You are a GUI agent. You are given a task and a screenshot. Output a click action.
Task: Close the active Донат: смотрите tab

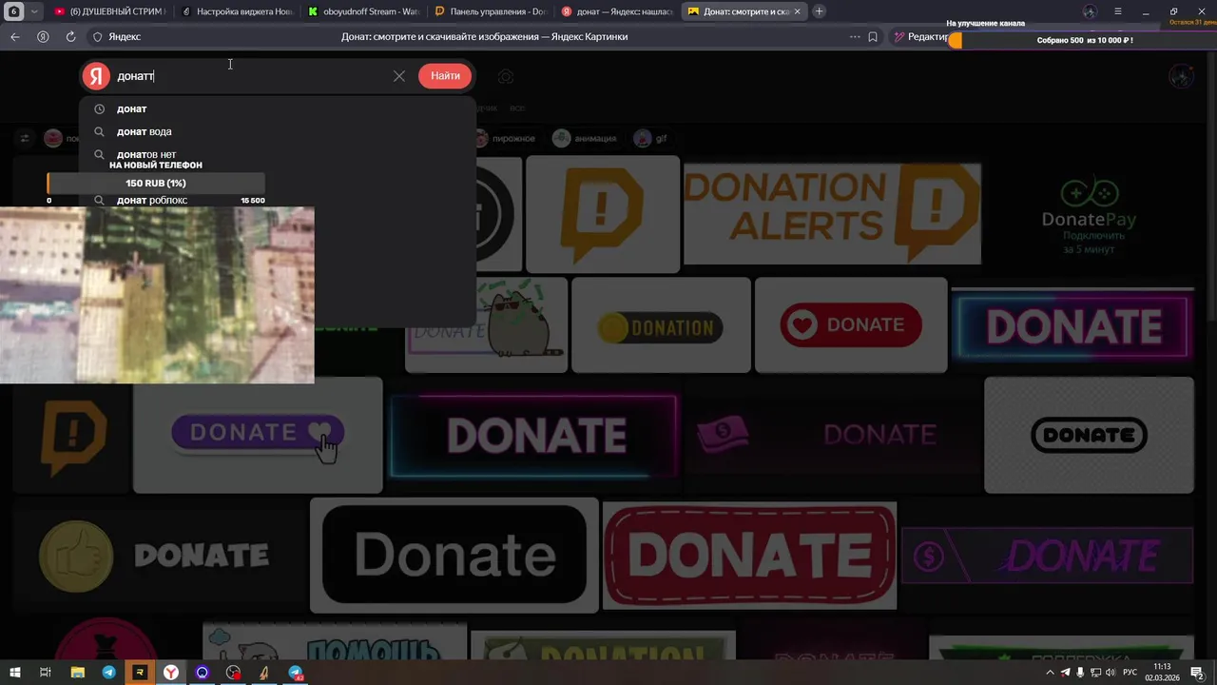[797, 11]
